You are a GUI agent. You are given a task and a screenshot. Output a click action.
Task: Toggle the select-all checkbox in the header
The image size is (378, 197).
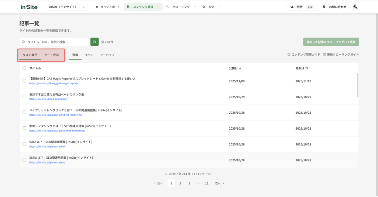click(24, 68)
